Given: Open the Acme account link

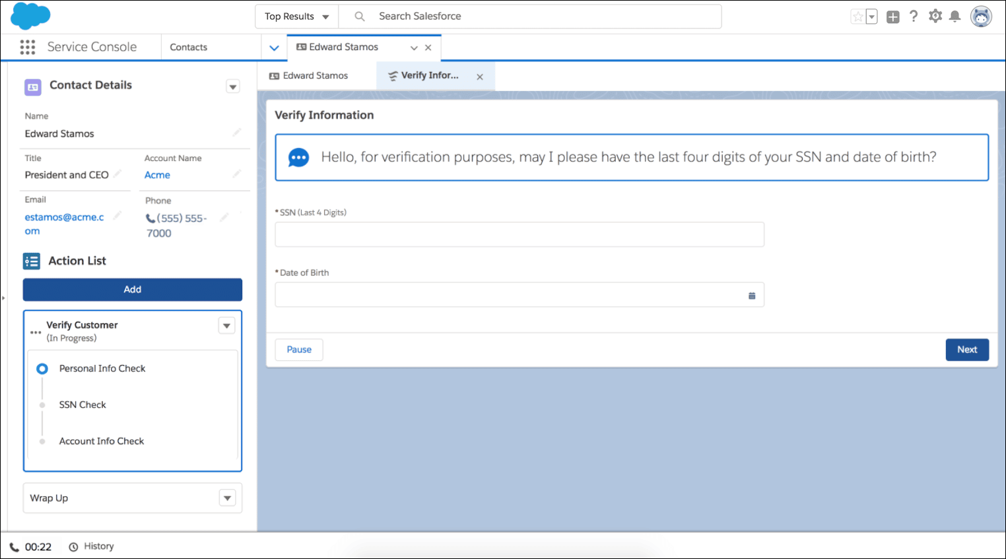Looking at the screenshot, I should pos(157,175).
